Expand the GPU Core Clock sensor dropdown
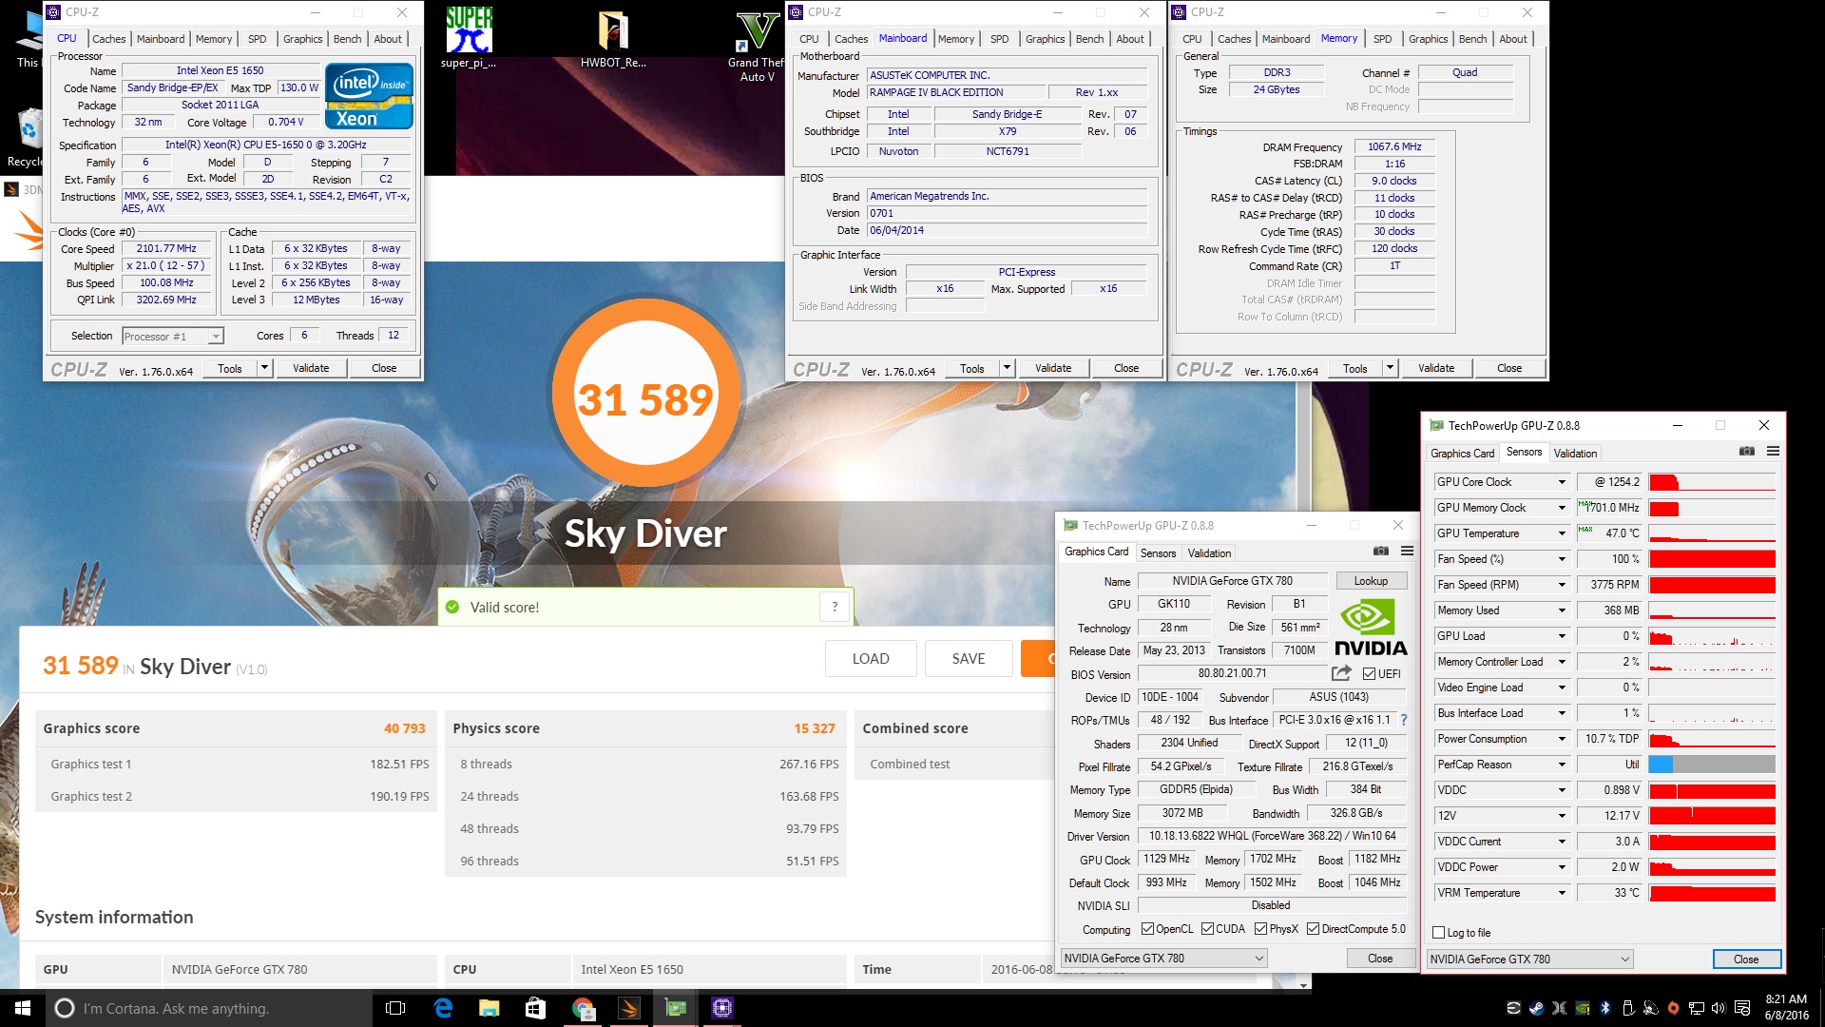 point(1561,482)
